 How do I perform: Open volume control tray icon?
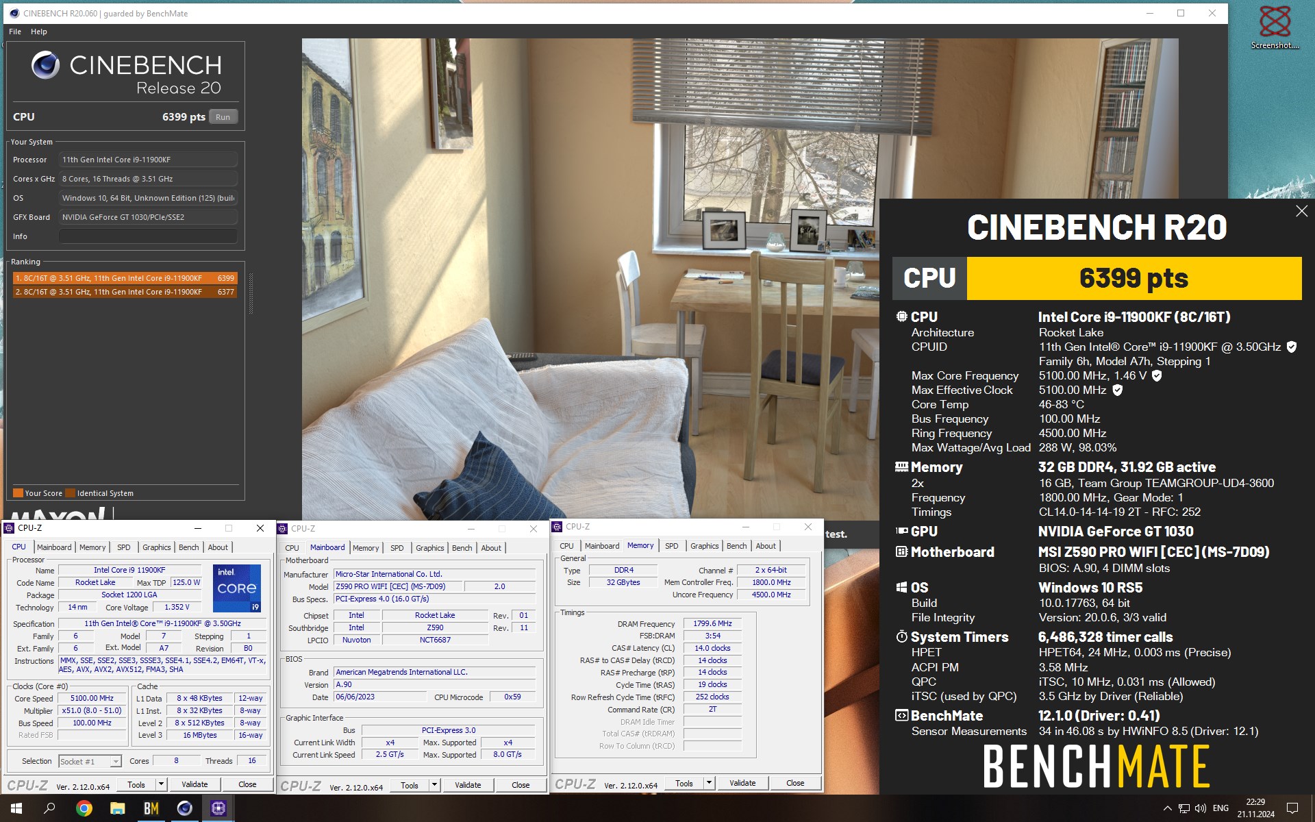1201,808
